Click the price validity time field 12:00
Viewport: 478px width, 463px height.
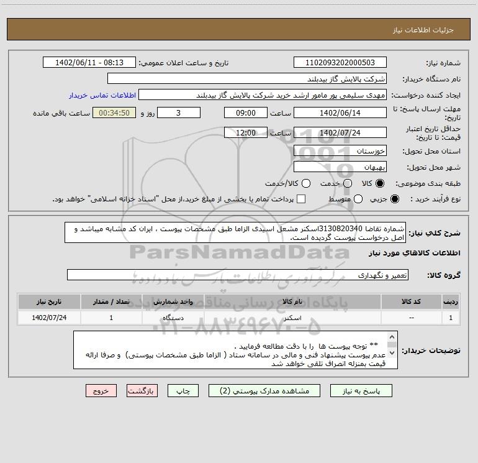click(x=246, y=132)
